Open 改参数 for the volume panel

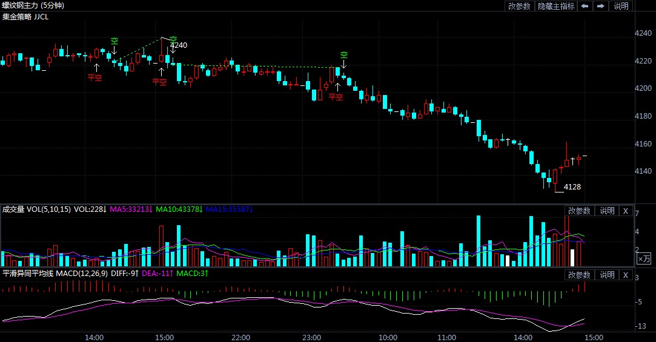(578, 211)
